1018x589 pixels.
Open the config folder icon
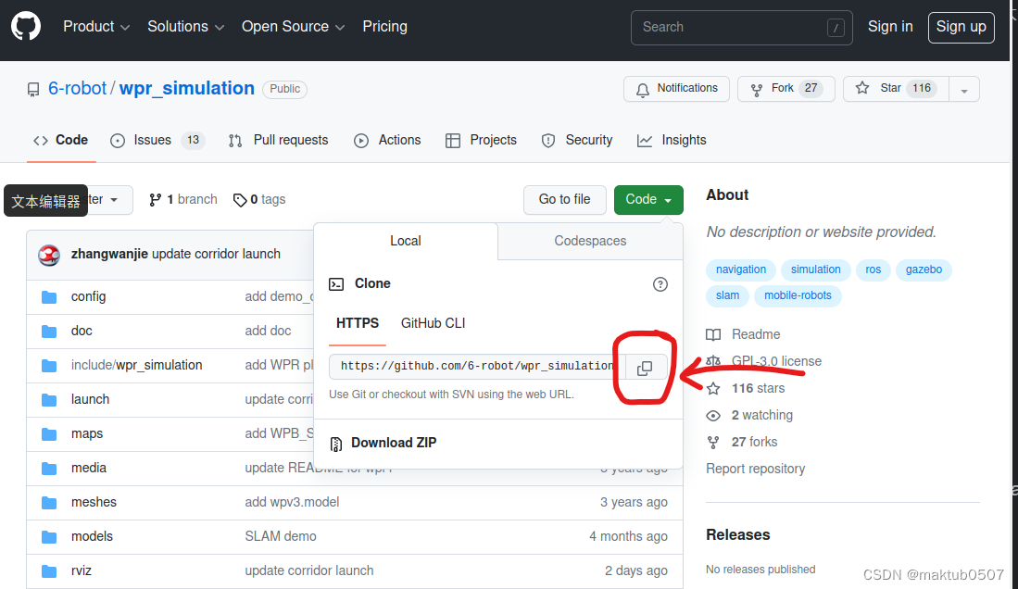[x=49, y=297]
